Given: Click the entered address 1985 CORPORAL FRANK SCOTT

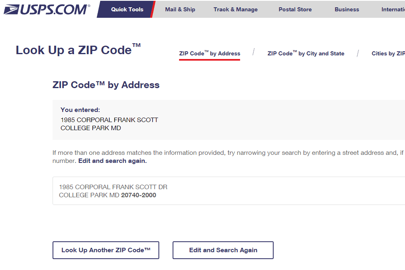Looking at the screenshot, I should click(x=109, y=120).
